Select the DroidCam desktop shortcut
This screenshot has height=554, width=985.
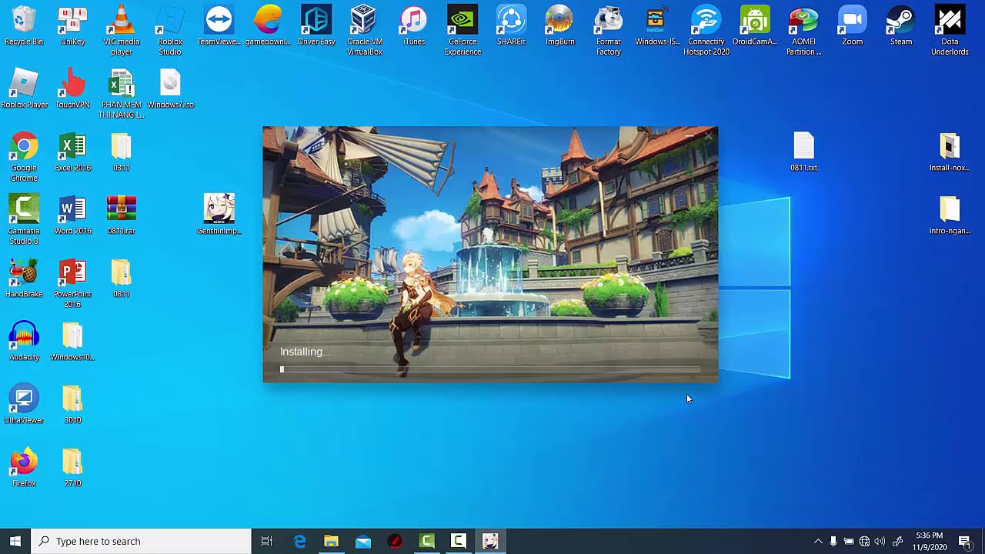(755, 25)
